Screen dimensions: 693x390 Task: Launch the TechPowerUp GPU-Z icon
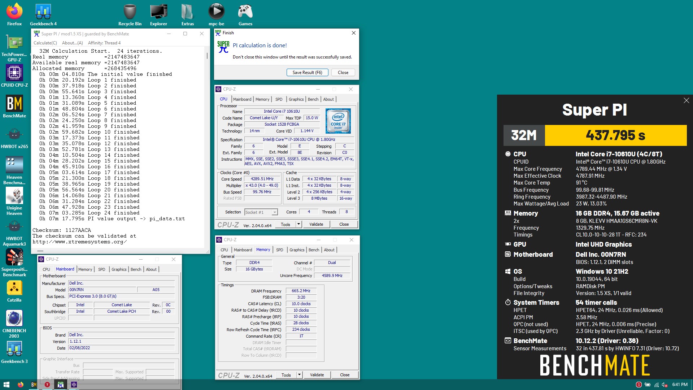coord(14,48)
